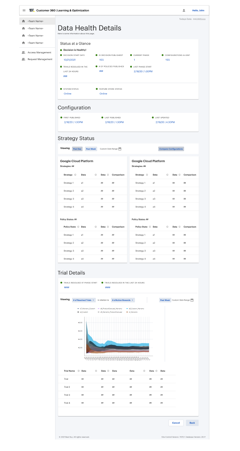
Task: Open Strategy Status custom date range calendar
Action: [120, 149]
